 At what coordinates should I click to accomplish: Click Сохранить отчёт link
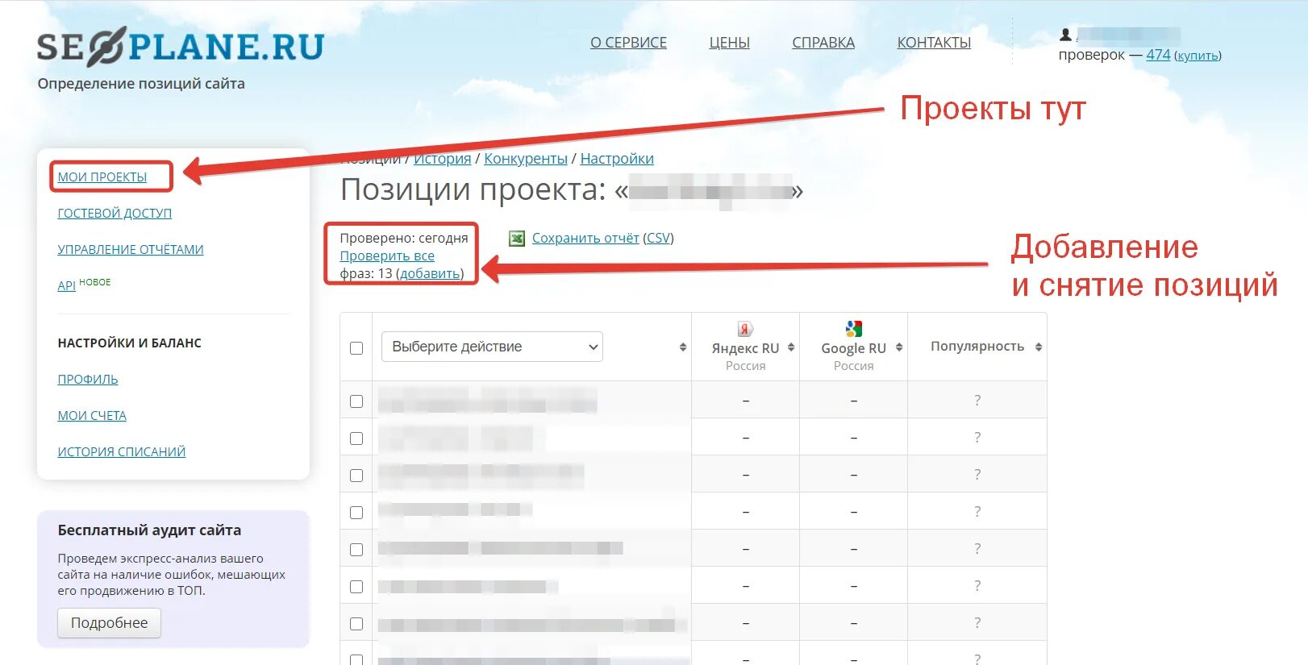(585, 238)
